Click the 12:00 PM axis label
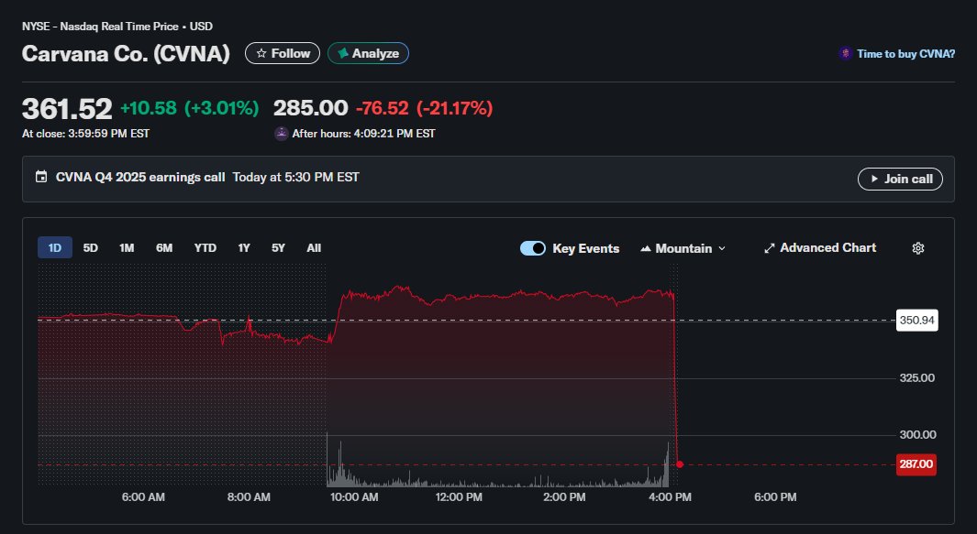The height and width of the screenshot is (534, 977). (x=459, y=497)
